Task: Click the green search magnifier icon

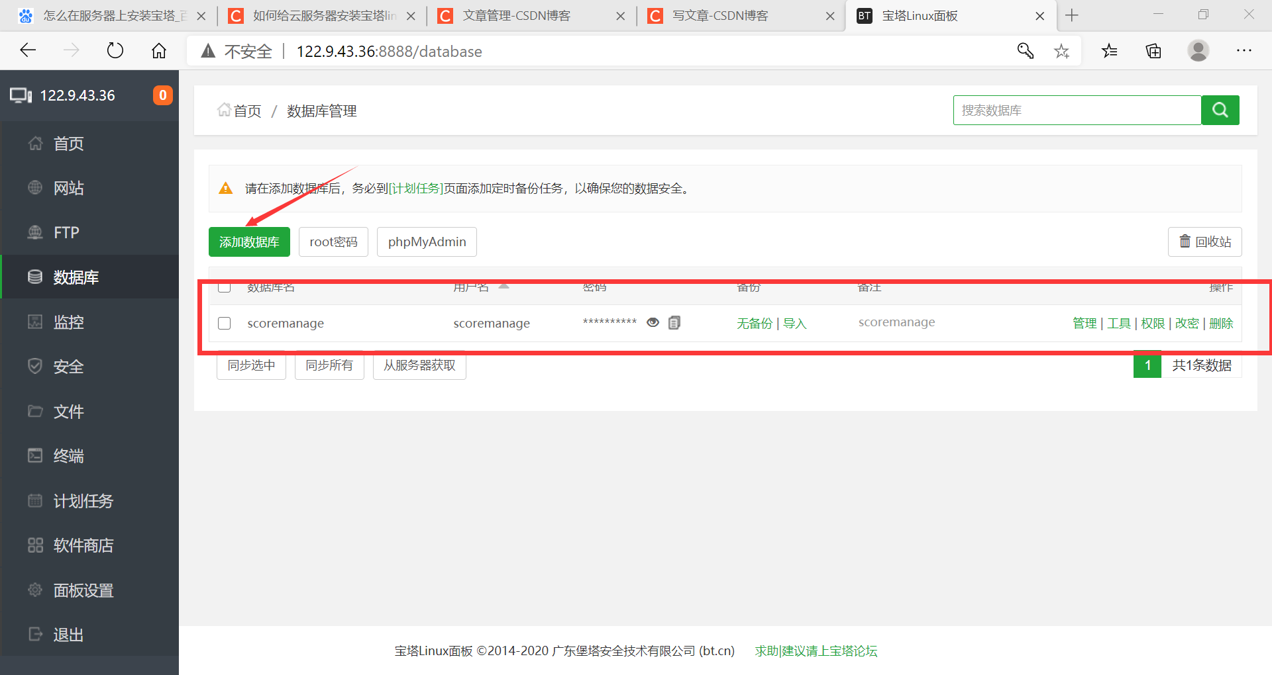Action: pyautogui.click(x=1220, y=110)
